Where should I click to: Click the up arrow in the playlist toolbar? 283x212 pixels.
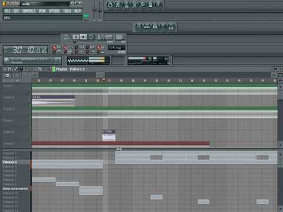tap(35, 75)
